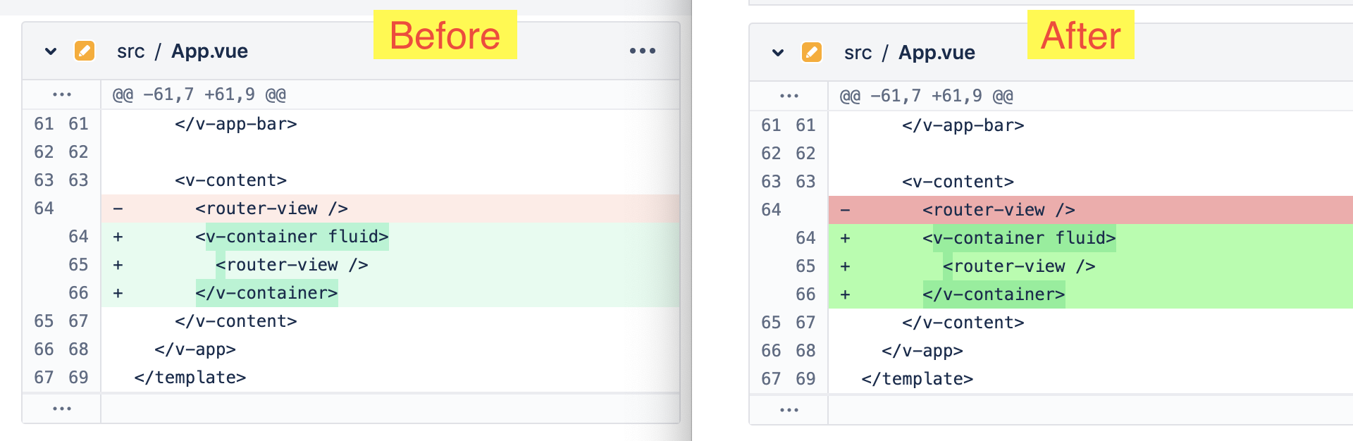
Task: Select line number 64 in the Before panel
Action: [43, 208]
